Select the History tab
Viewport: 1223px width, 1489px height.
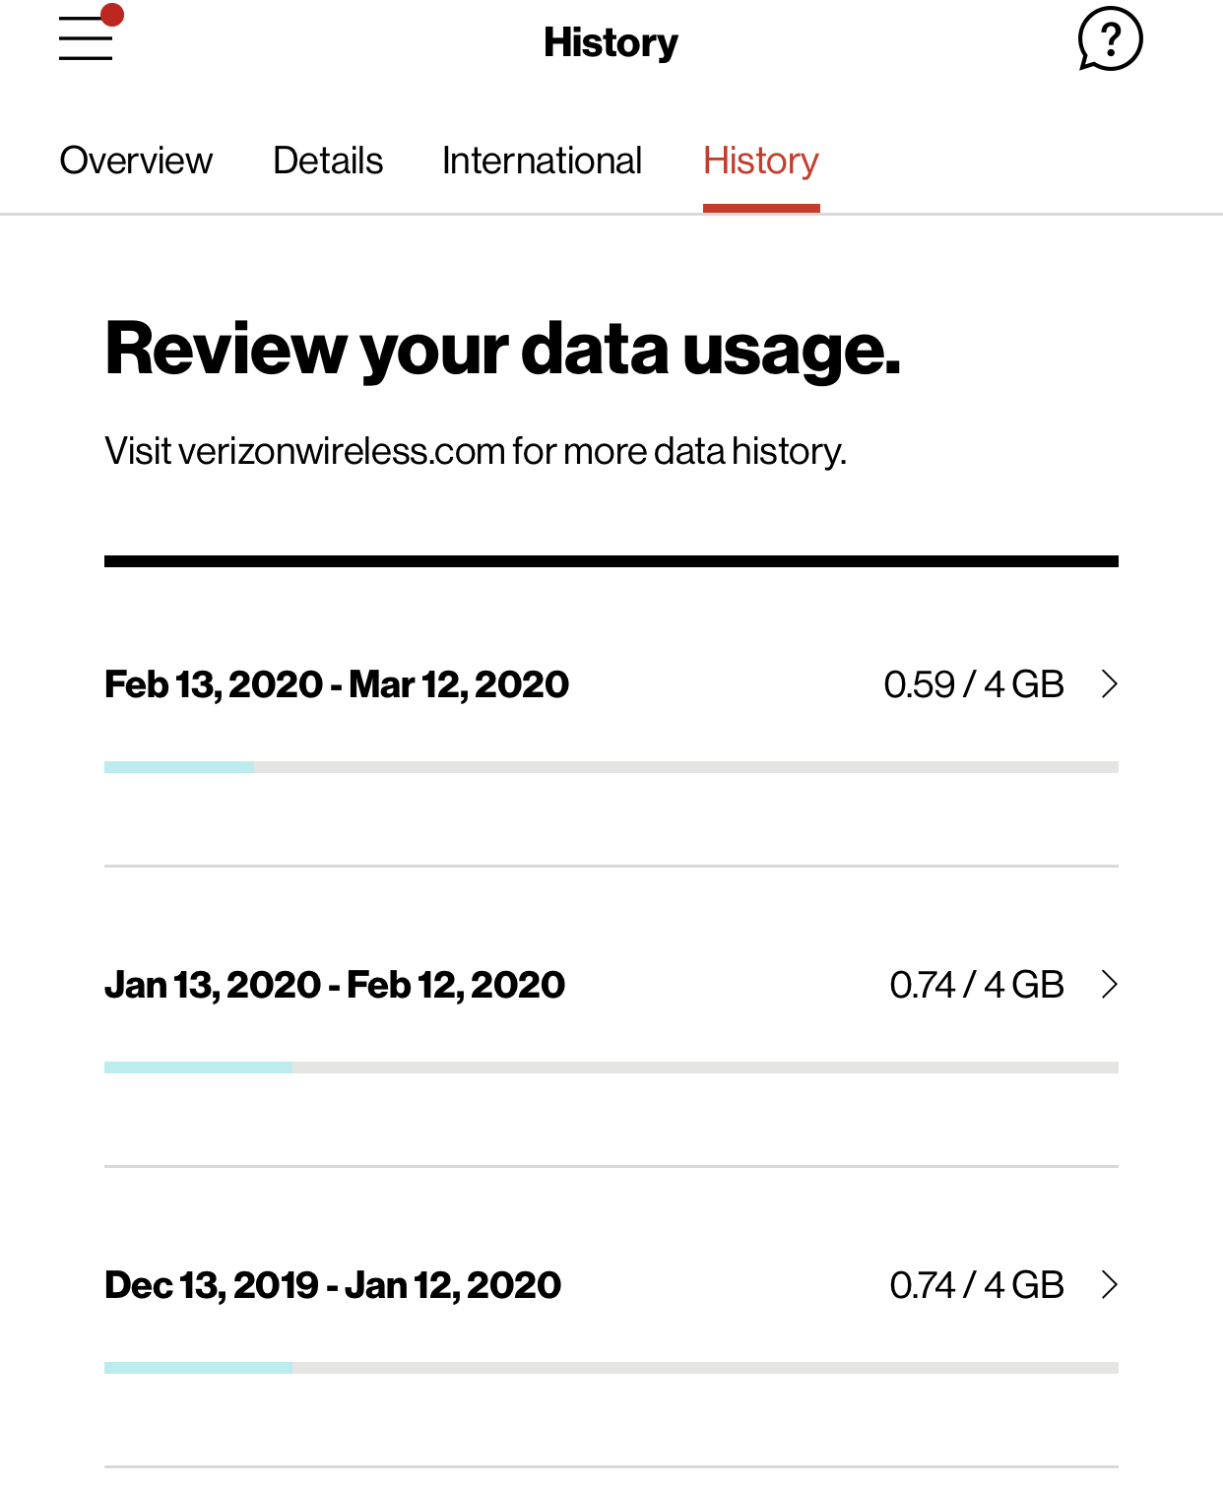[761, 161]
